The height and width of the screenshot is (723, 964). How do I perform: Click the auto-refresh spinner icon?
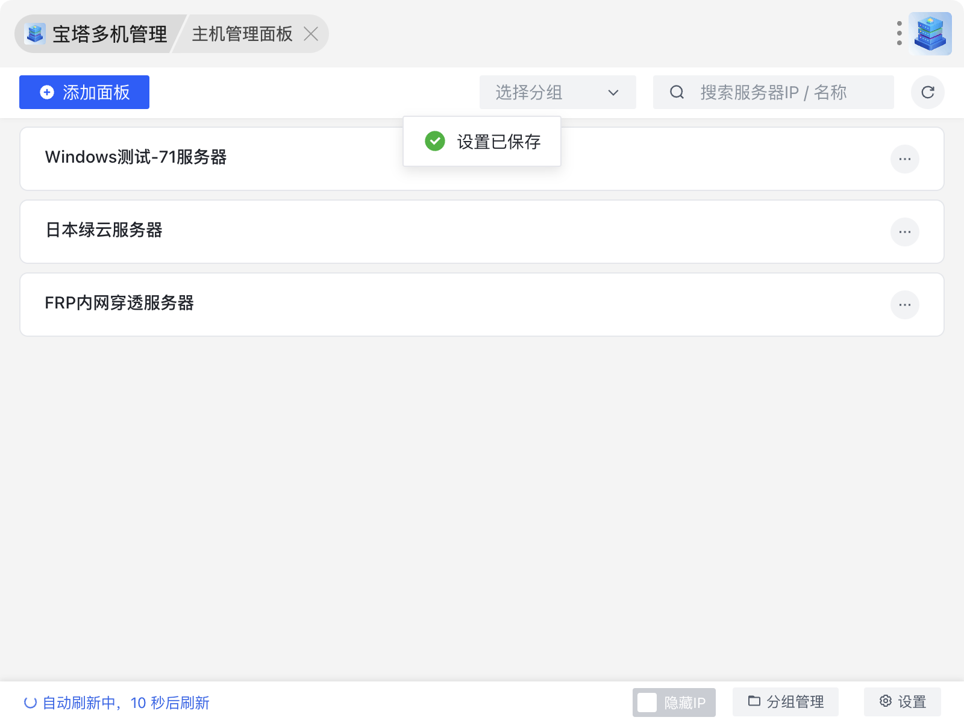click(x=30, y=703)
